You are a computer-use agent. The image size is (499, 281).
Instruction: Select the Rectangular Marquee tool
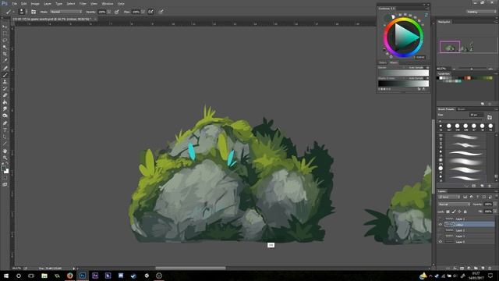click(5, 34)
